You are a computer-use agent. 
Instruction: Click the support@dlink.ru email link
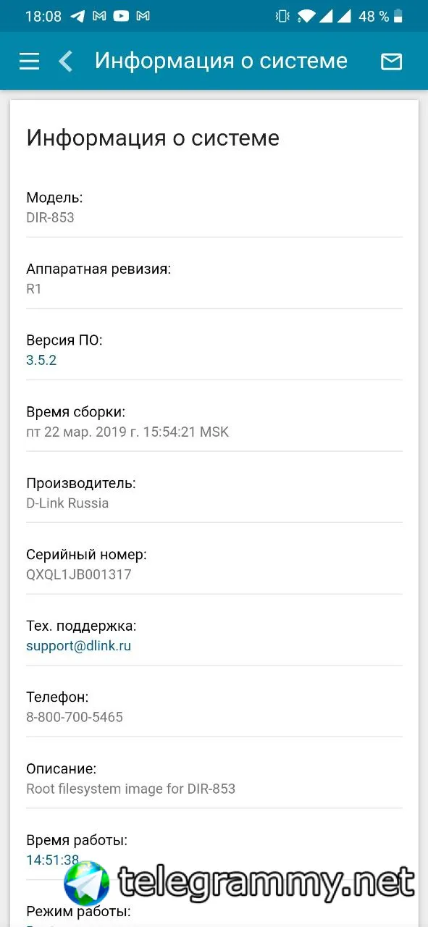point(79,646)
